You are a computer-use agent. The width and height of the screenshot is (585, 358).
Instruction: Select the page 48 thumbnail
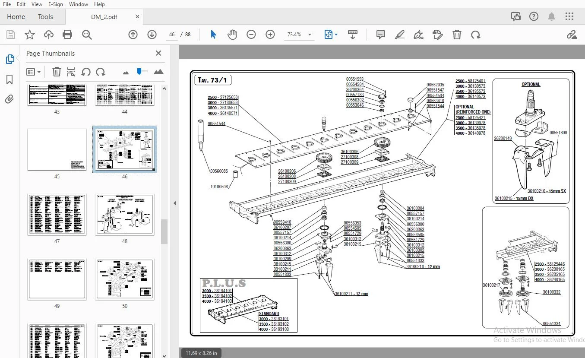click(125, 214)
